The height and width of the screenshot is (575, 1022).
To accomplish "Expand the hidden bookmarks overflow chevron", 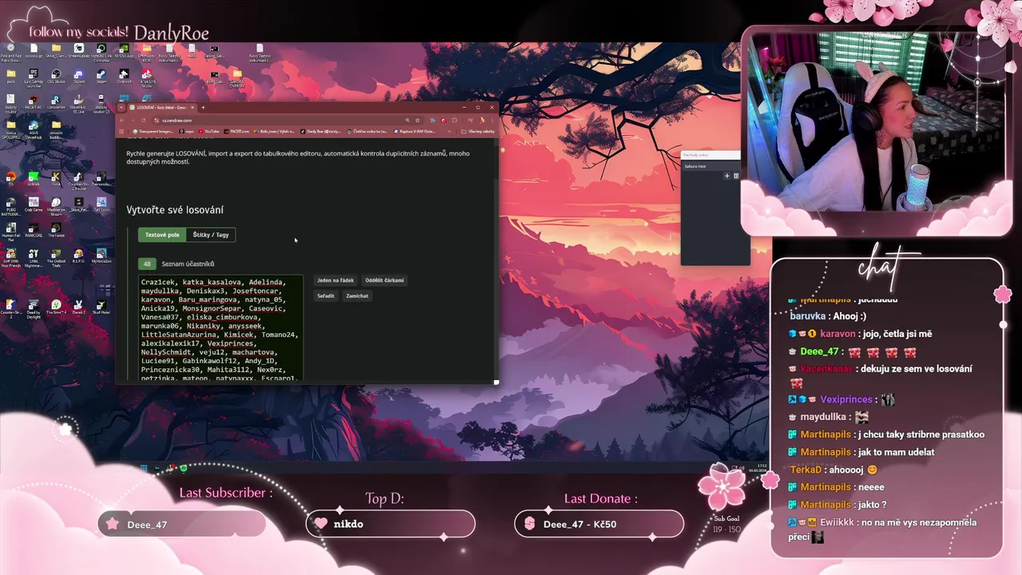I will (x=449, y=131).
